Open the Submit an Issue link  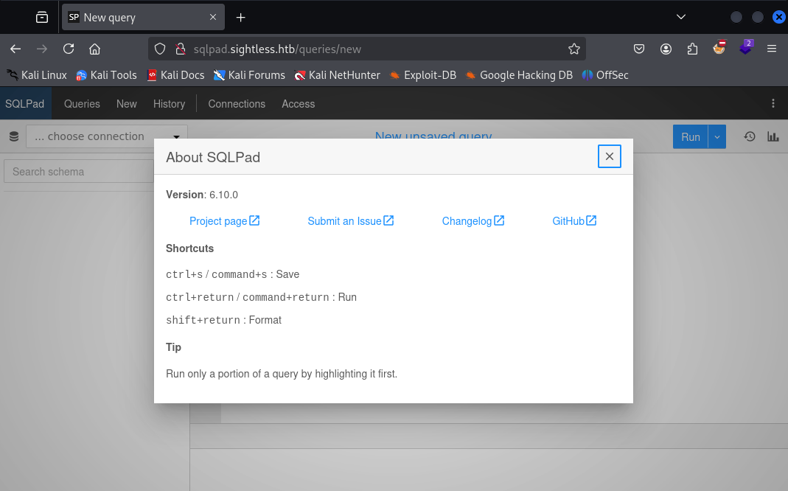pyautogui.click(x=350, y=221)
